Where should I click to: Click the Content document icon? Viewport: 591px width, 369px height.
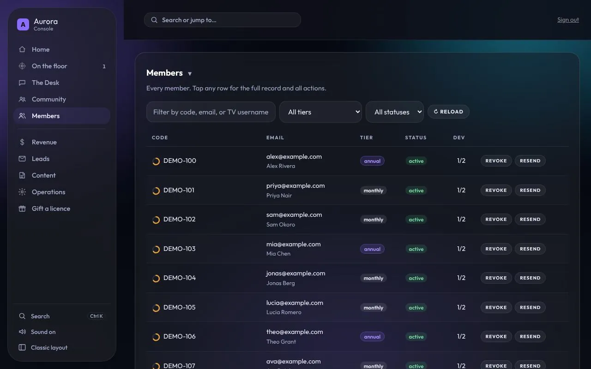click(22, 175)
